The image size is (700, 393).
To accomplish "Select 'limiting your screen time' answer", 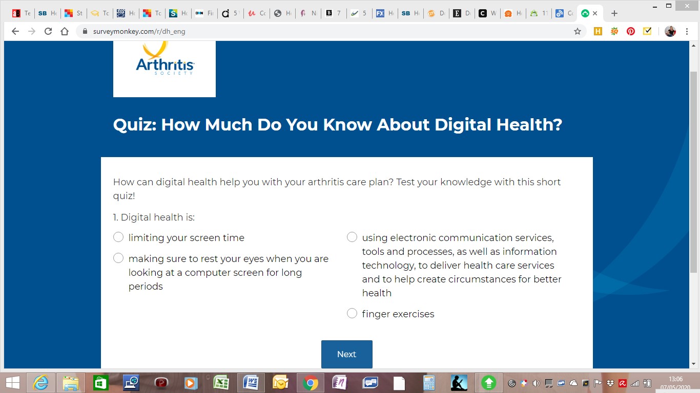I will (118, 237).
